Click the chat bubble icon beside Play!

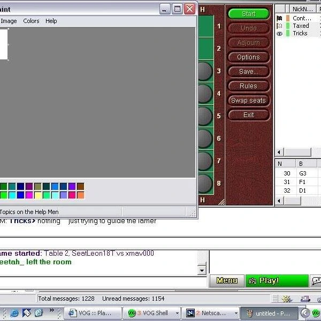316,280
